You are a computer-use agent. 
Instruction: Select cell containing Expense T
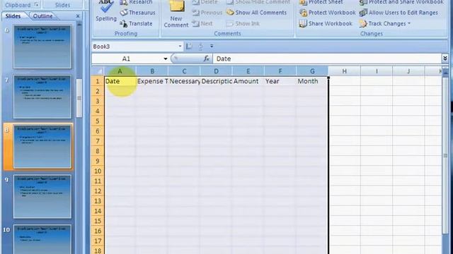[x=152, y=81]
